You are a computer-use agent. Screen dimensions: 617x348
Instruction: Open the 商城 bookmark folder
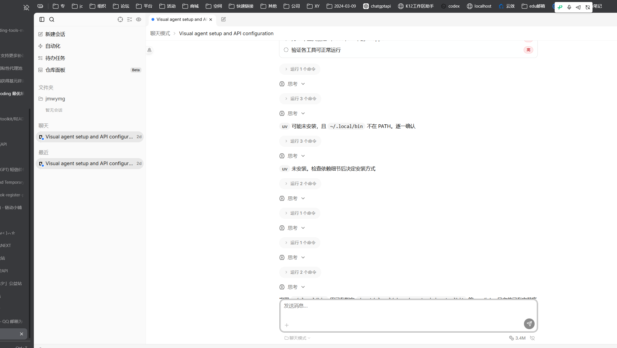pyautogui.click(x=191, y=6)
